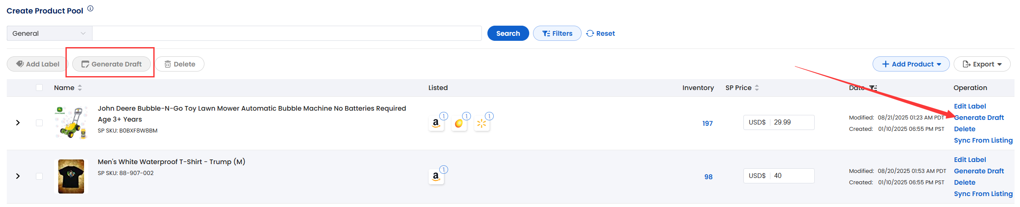The image size is (1020, 207).
Task: Click the SP price field showing 29.99
Action: [779, 122]
